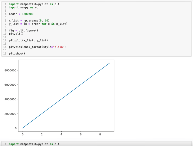Click the plt.show() line
This screenshot has width=193, height=146.
pos(17,53)
